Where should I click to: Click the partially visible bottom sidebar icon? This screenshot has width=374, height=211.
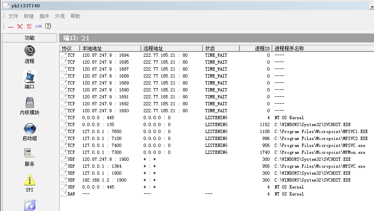30,205
